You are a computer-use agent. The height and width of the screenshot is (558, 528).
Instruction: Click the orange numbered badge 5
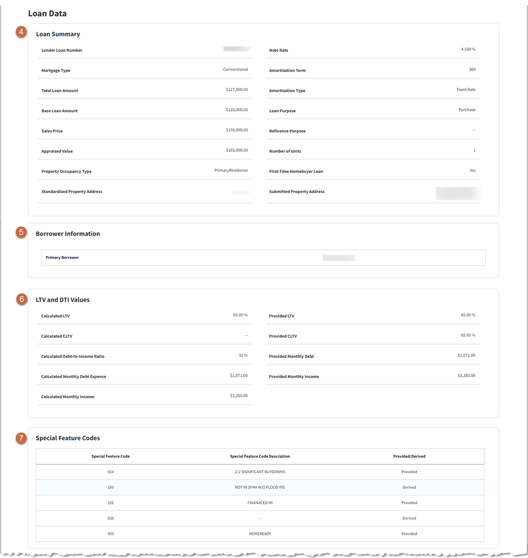click(x=21, y=232)
